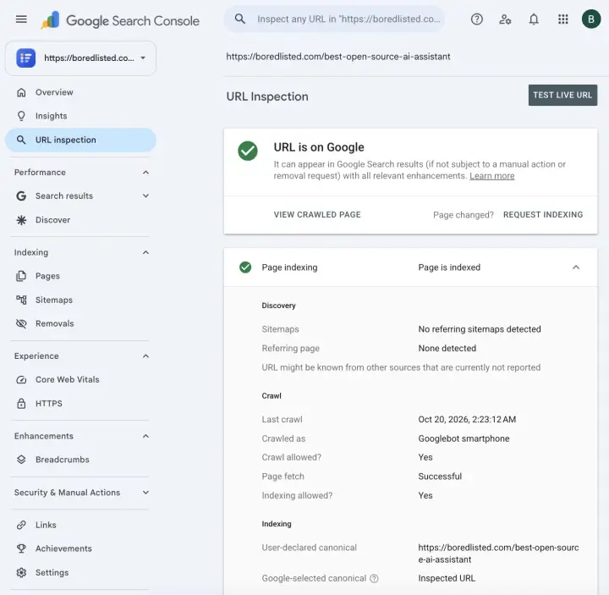
Task: Click the user-declared canonical URL value
Action: click(x=498, y=554)
